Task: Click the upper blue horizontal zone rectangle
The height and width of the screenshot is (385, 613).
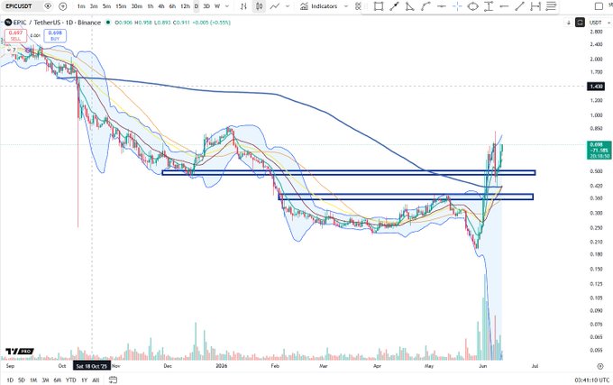Action: coord(348,172)
